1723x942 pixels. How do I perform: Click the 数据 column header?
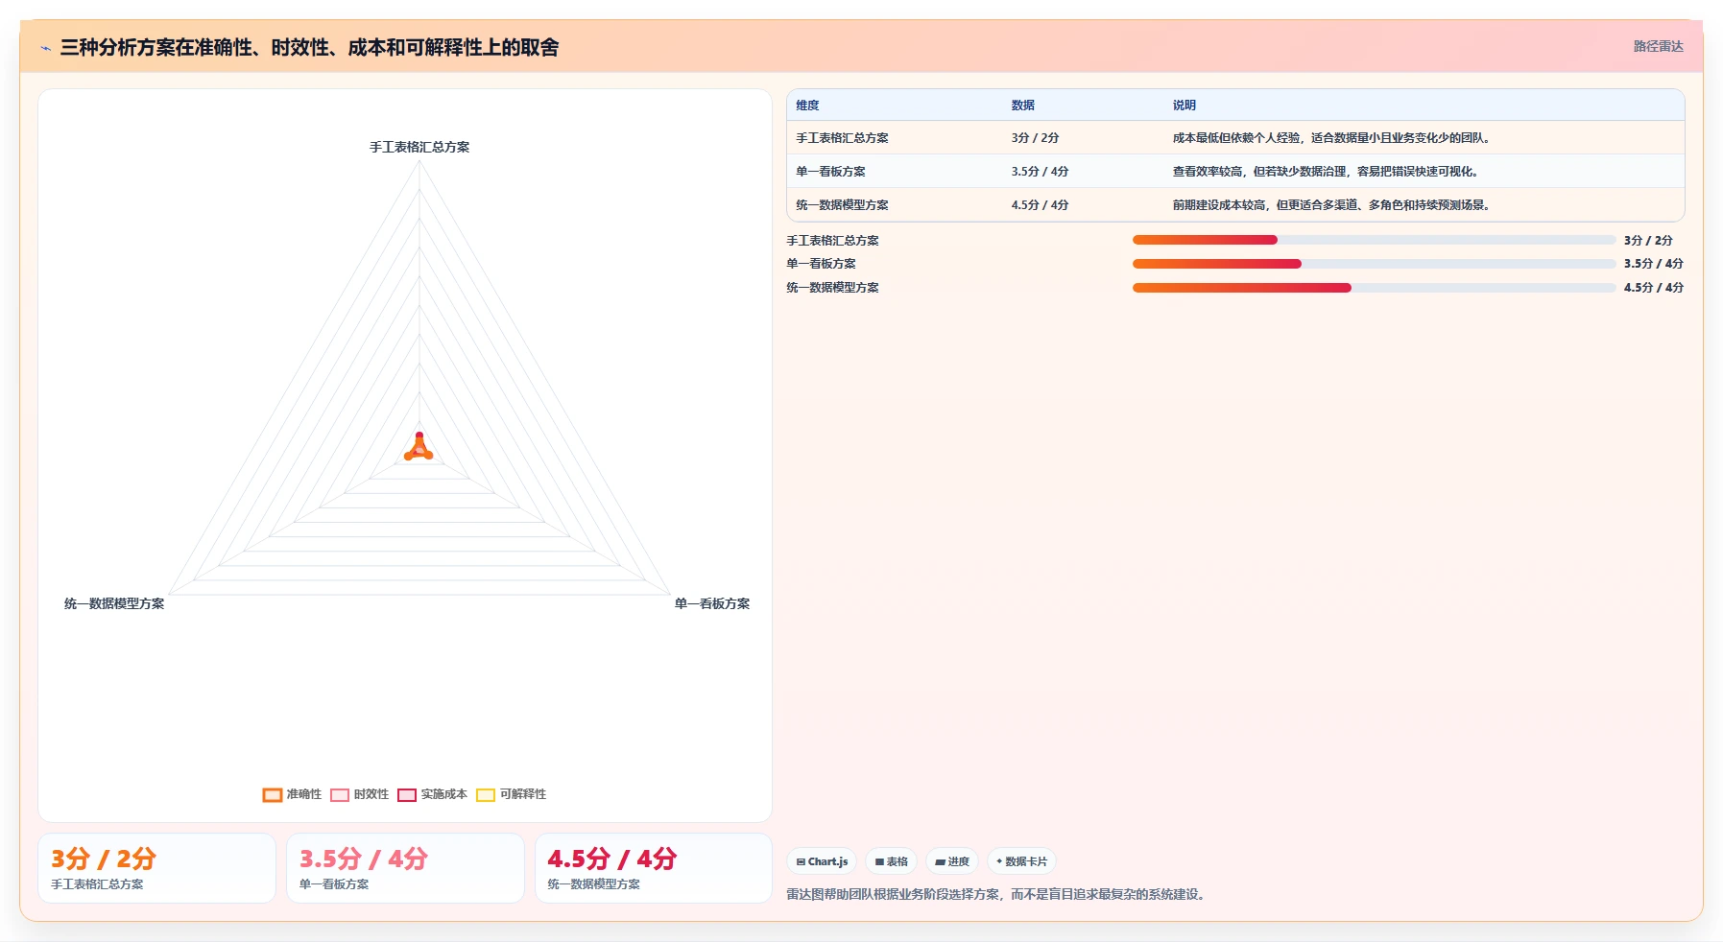click(x=1023, y=106)
